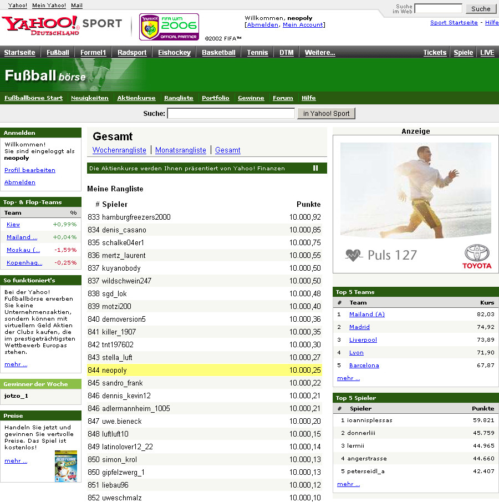Image resolution: width=499 pixels, height=502 pixels.
Task: Open the Fußball tab
Action: [58, 53]
